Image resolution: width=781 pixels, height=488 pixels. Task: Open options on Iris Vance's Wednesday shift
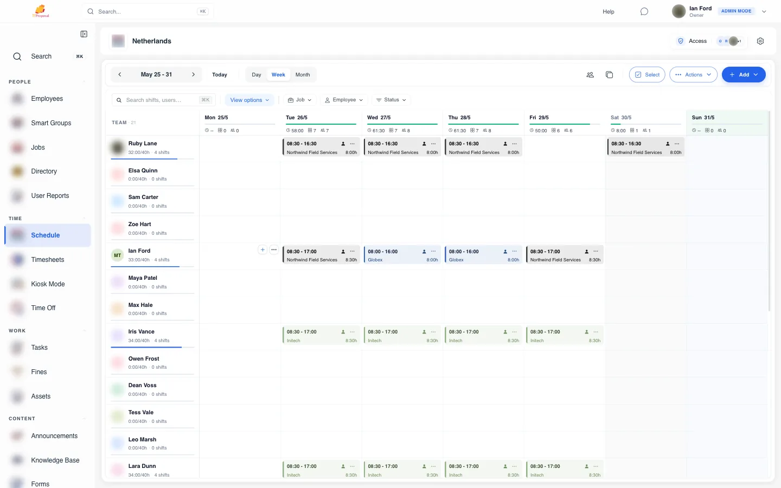click(433, 332)
